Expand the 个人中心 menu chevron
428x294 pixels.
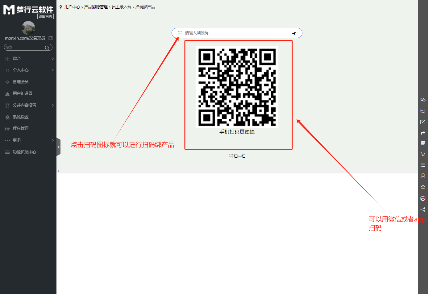(x=53, y=70)
